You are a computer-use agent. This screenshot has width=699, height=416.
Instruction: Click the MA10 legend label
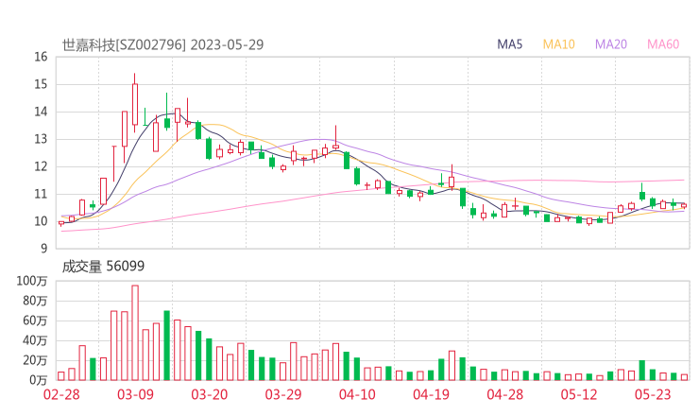click(558, 44)
